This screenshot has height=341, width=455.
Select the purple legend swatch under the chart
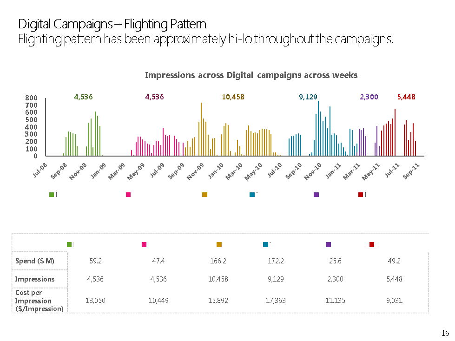(x=316, y=194)
